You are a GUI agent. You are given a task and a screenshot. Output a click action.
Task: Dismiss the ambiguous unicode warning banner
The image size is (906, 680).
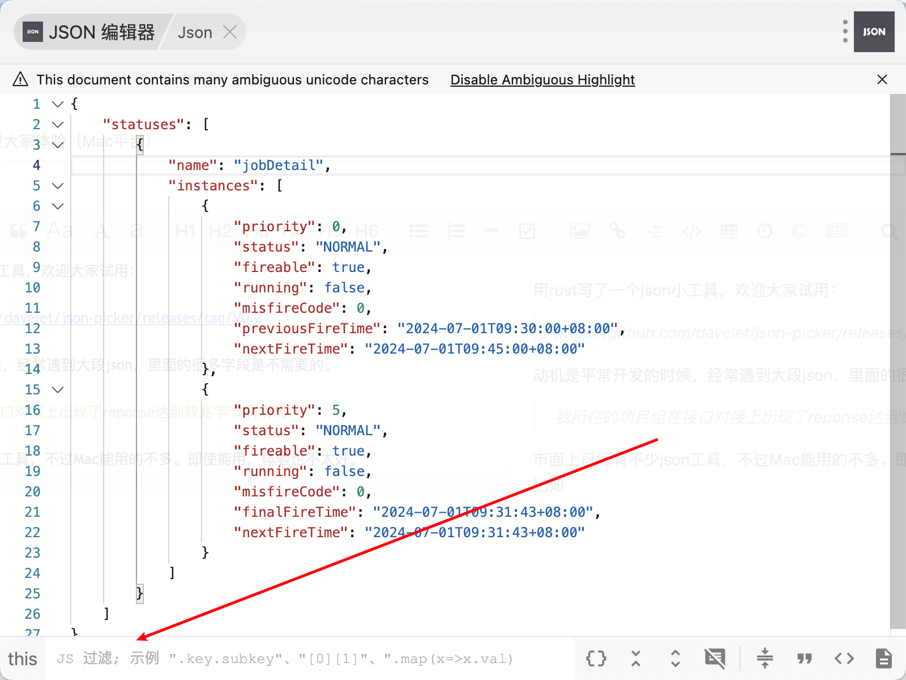(882, 79)
